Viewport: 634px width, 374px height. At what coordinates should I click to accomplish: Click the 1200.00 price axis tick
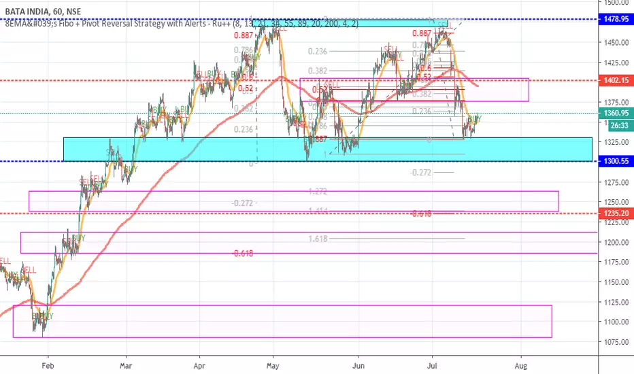616,242
